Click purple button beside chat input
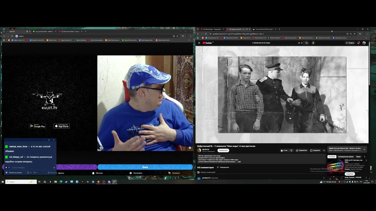This screenshot has width=376, height=211. pyautogui.click(x=77, y=167)
